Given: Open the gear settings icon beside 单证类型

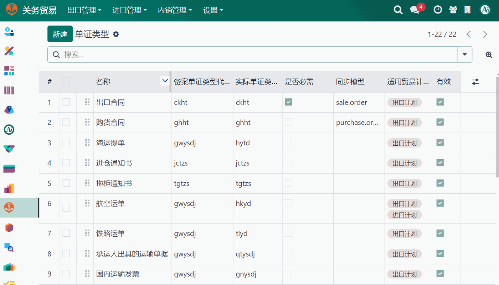Looking at the screenshot, I should click(x=116, y=34).
